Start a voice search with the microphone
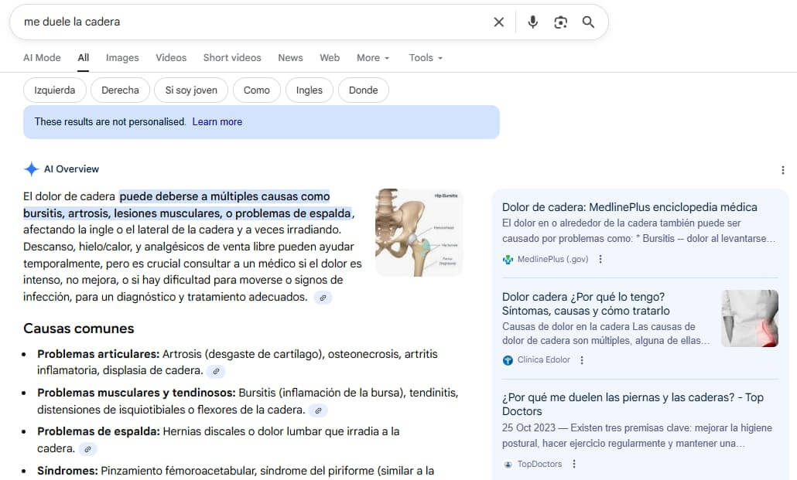Screen dimensions: 797x480 [x=532, y=22]
